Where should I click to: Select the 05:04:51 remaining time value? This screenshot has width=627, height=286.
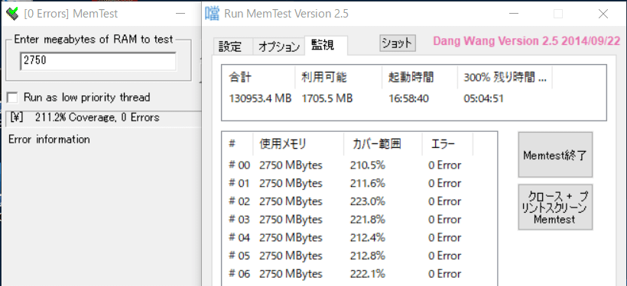tap(483, 98)
